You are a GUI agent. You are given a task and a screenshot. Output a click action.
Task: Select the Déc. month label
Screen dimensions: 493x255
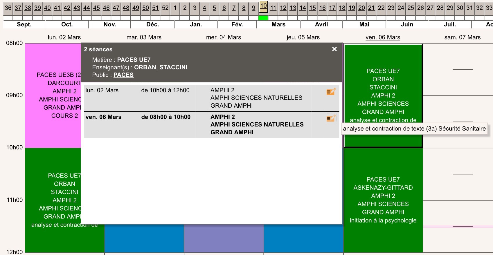click(152, 24)
